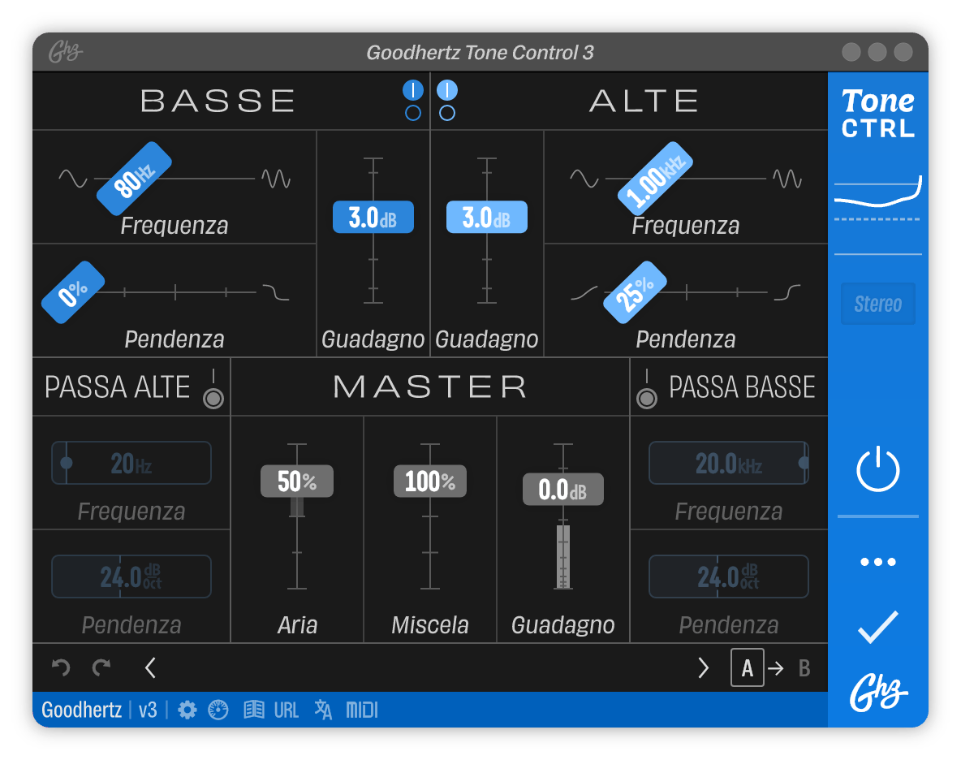Click the undo arrow icon
Image resolution: width=961 pixels, height=760 pixels.
point(61,667)
